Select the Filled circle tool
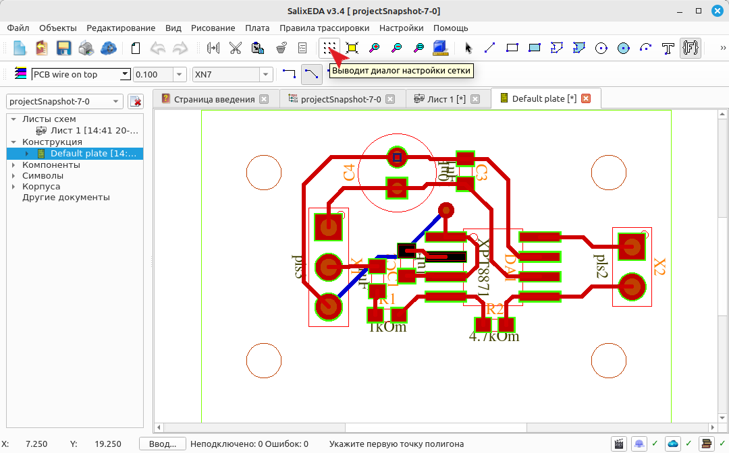 pos(624,48)
